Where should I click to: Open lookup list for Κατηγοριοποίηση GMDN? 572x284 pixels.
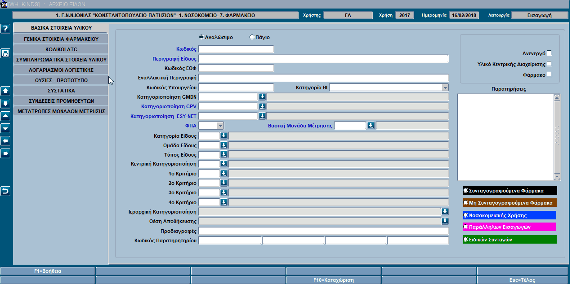pyautogui.click(x=263, y=96)
